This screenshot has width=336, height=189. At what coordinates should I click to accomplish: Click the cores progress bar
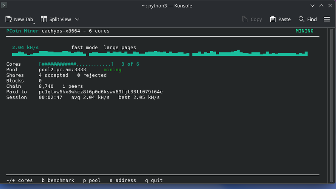(76, 64)
